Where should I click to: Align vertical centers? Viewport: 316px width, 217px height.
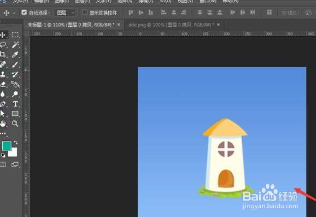[141, 13]
